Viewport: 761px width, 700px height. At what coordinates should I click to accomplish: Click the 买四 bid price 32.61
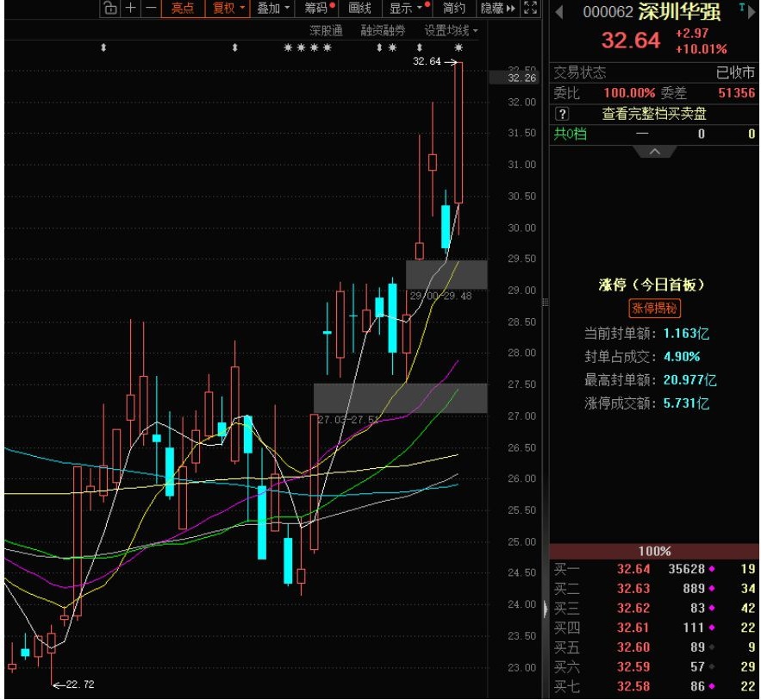tap(633, 628)
